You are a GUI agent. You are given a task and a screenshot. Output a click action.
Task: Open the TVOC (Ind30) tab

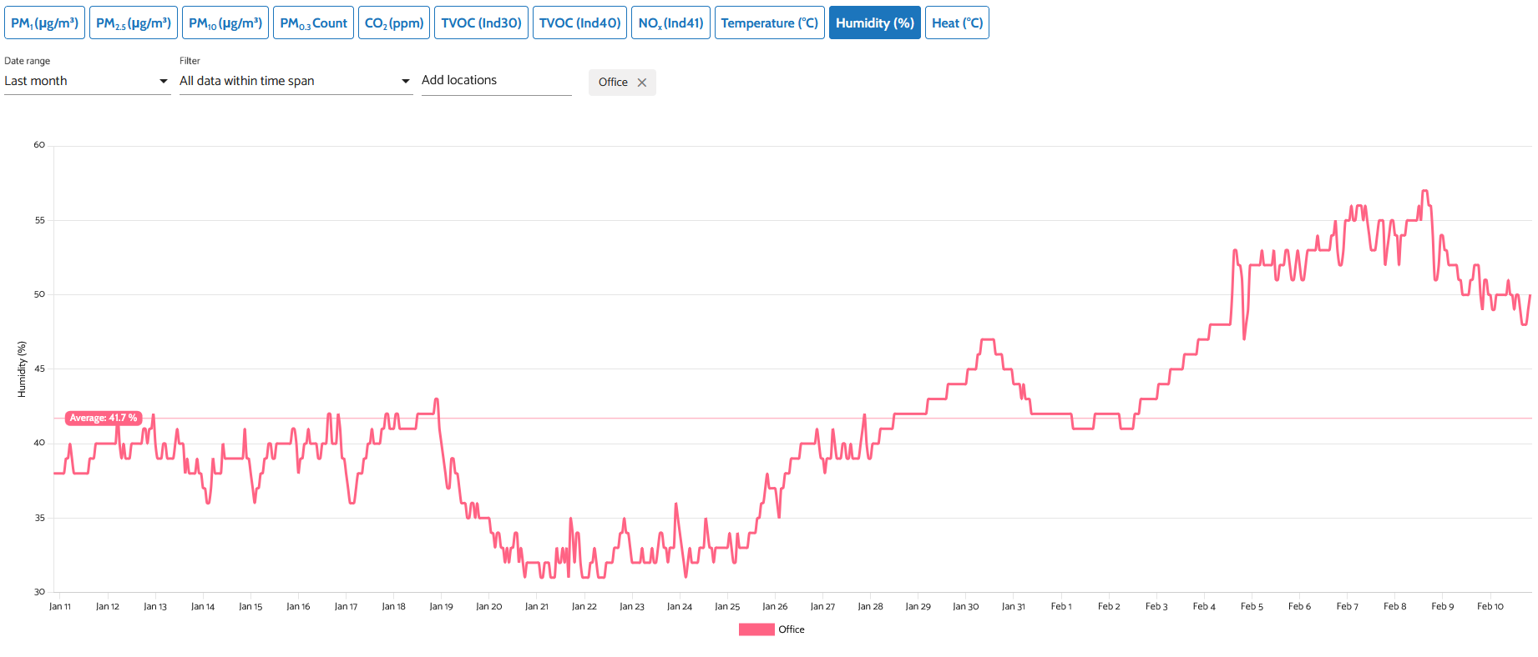click(x=481, y=23)
